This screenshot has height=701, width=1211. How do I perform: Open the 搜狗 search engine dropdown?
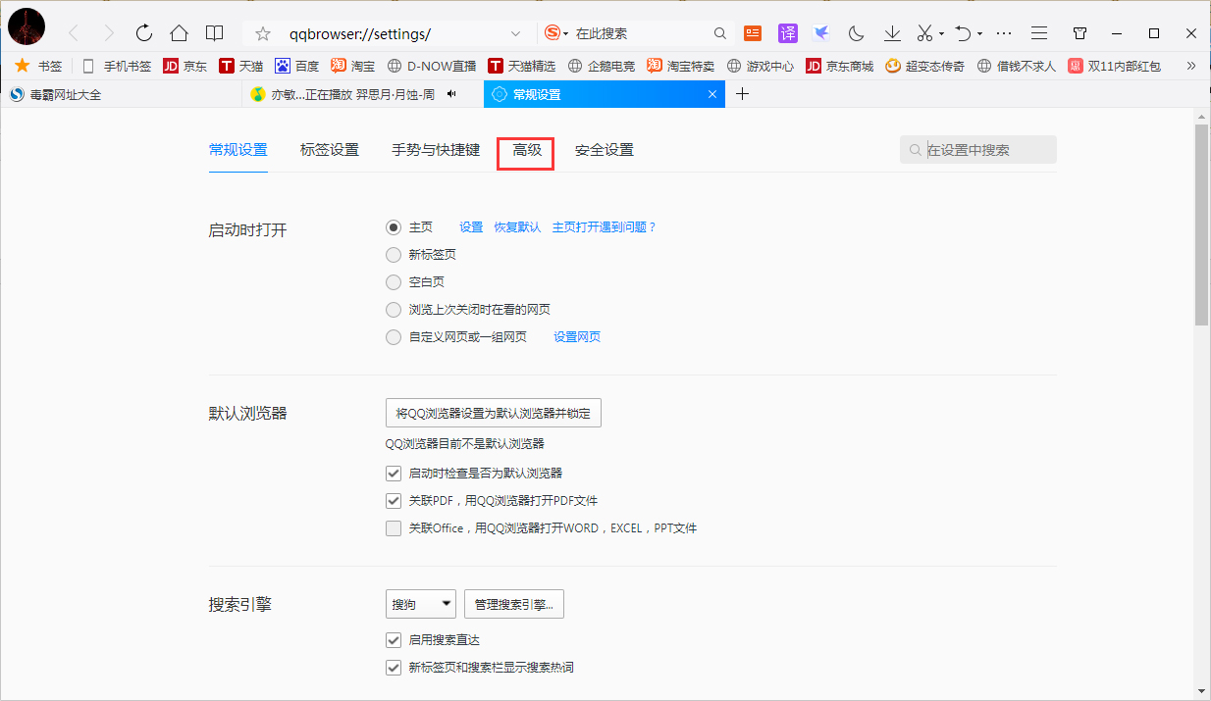(420, 603)
